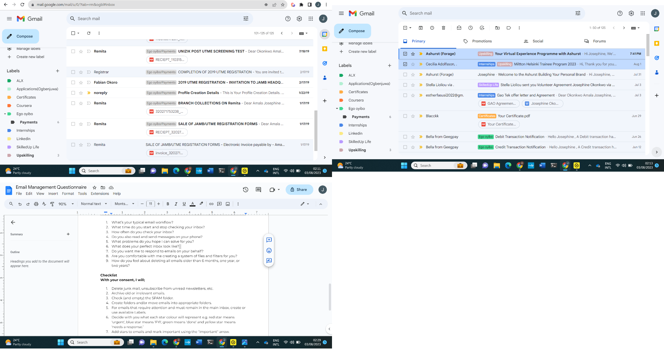Open Insert menu in Google Docs
This screenshot has width=664, height=354.
(x=53, y=194)
